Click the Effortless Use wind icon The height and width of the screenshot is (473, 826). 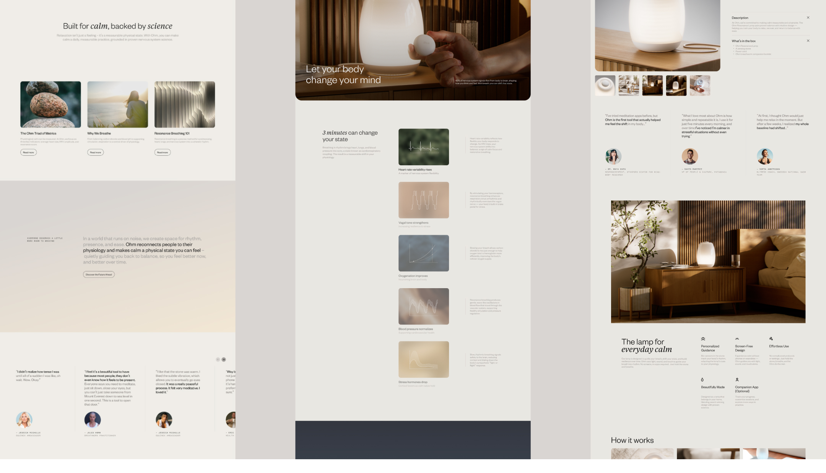[771, 339]
